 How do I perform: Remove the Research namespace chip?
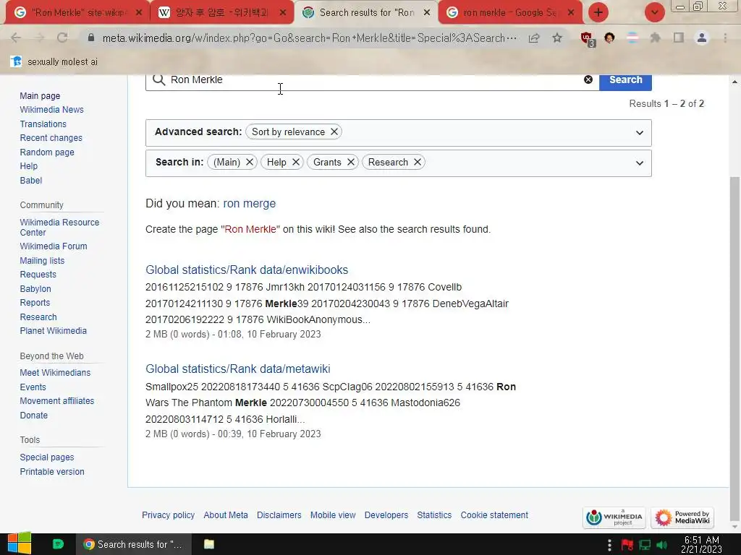(418, 162)
